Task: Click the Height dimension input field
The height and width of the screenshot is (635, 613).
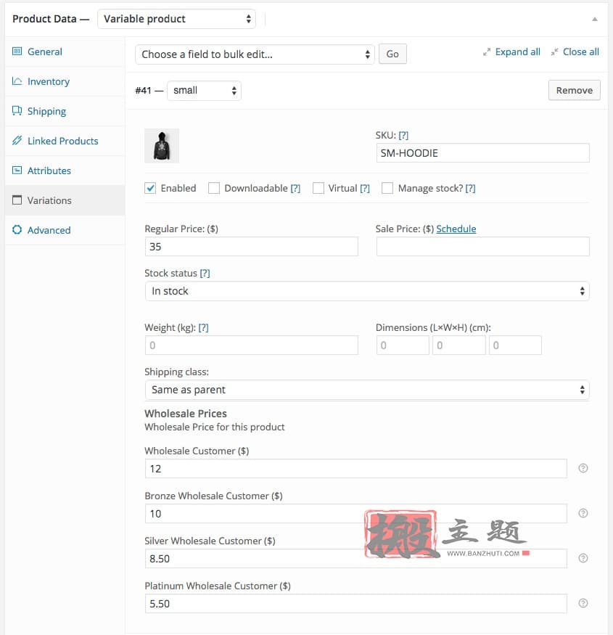Action: click(515, 345)
